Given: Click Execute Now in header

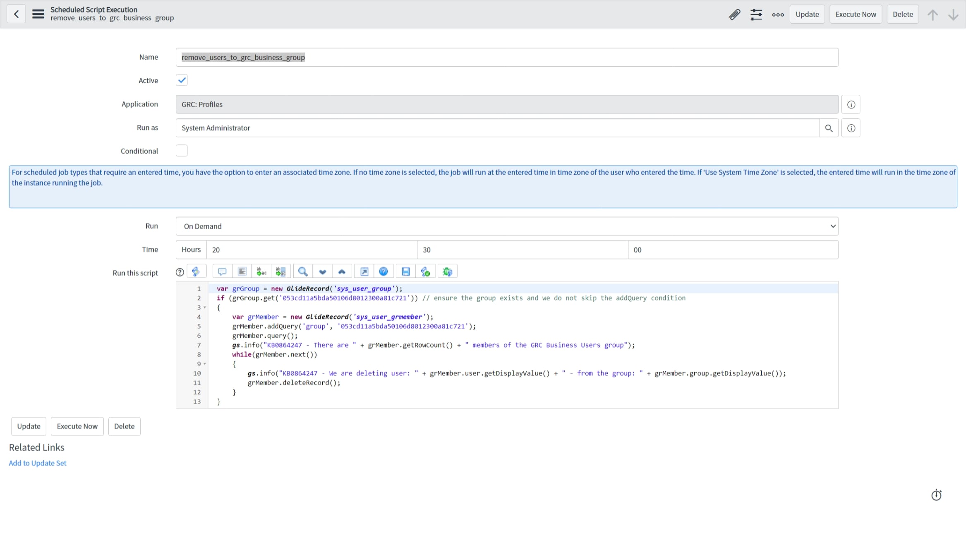Looking at the screenshot, I should coord(856,14).
